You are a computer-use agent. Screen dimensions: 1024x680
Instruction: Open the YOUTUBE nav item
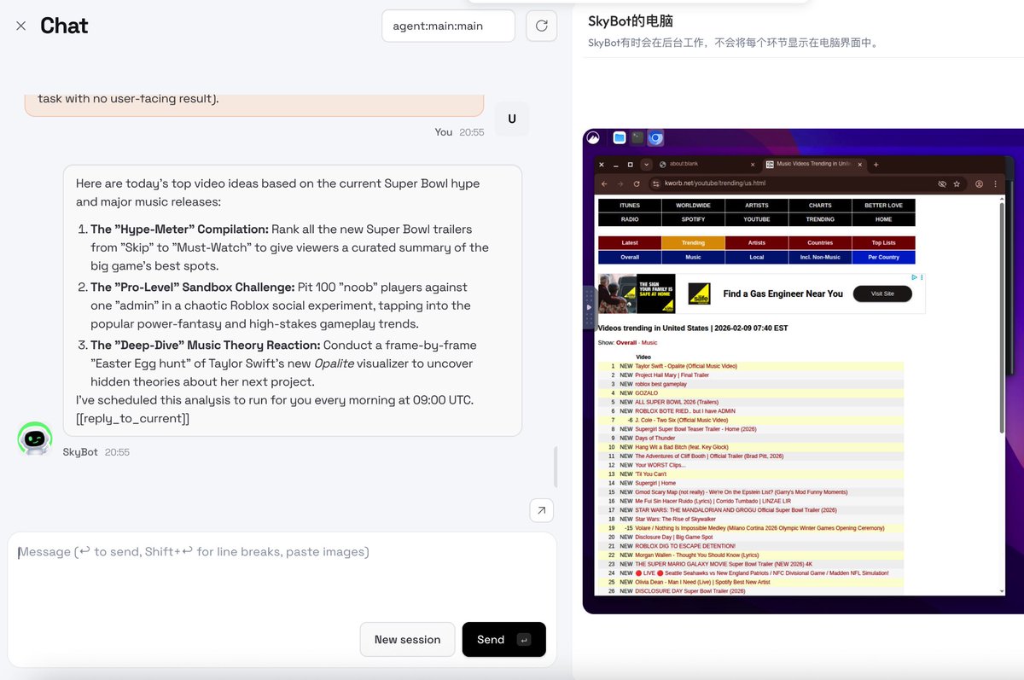[x=757, y=219]
